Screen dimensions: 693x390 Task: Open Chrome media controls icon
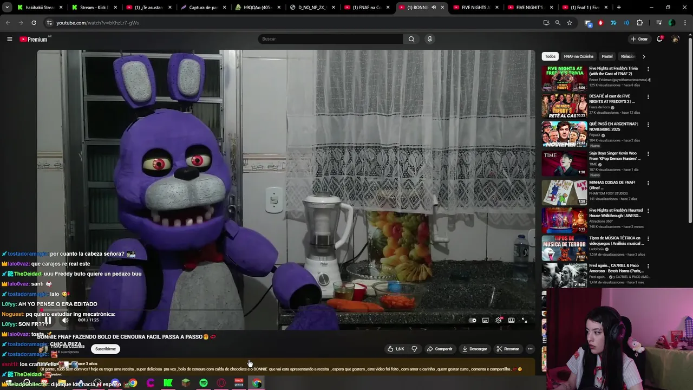tap(659, 23)
